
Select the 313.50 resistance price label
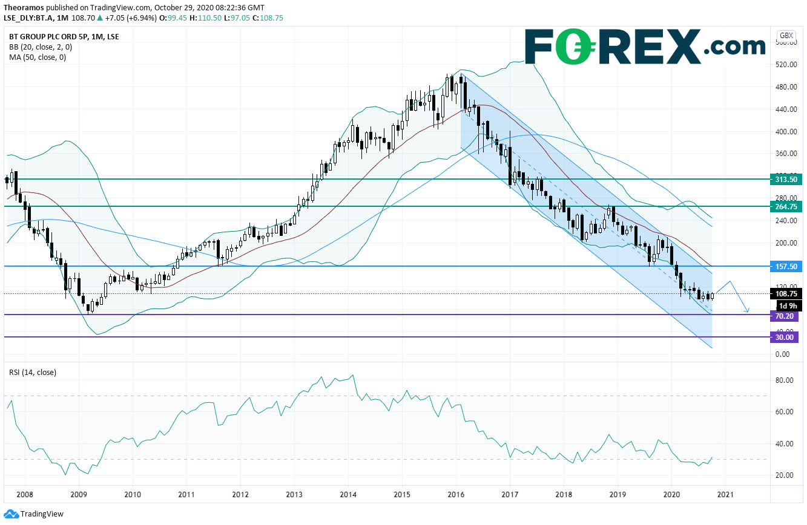click(x=786, y=179)
